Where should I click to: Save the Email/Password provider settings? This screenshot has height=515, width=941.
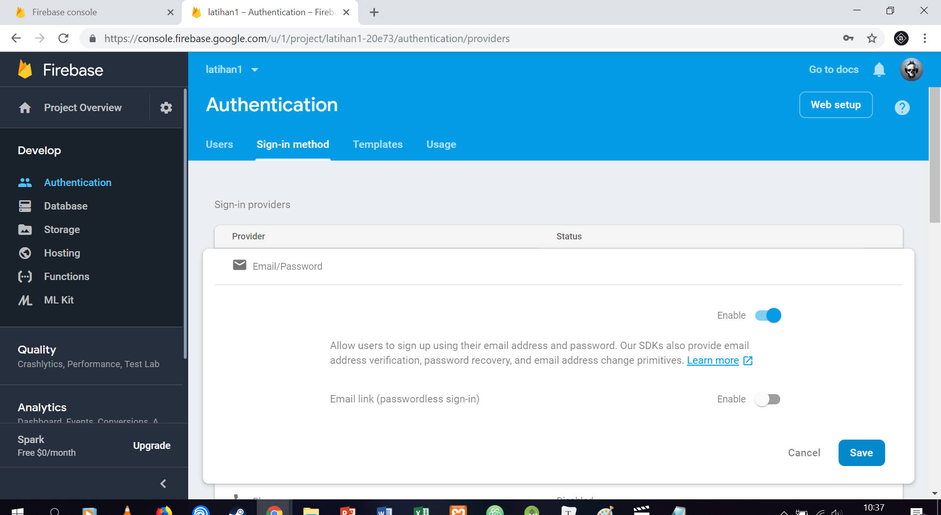tap(861, 453)
